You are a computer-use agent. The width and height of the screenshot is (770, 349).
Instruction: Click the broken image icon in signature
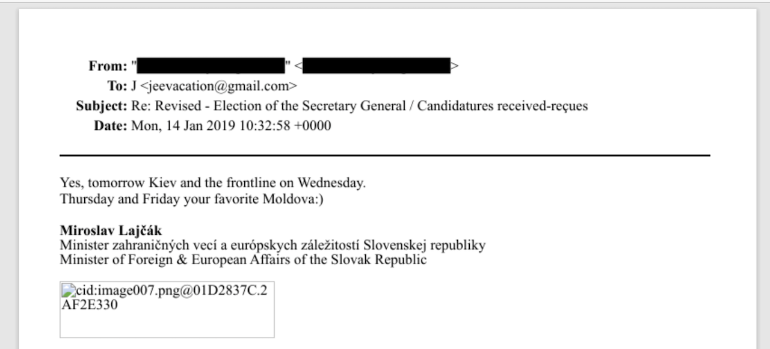(x=67, y=291)
